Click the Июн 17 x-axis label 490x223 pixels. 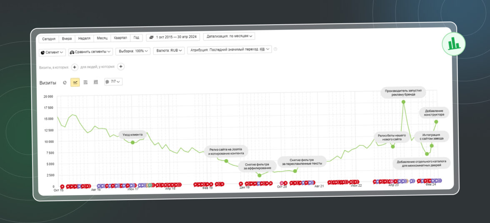(x=133, y=189)
